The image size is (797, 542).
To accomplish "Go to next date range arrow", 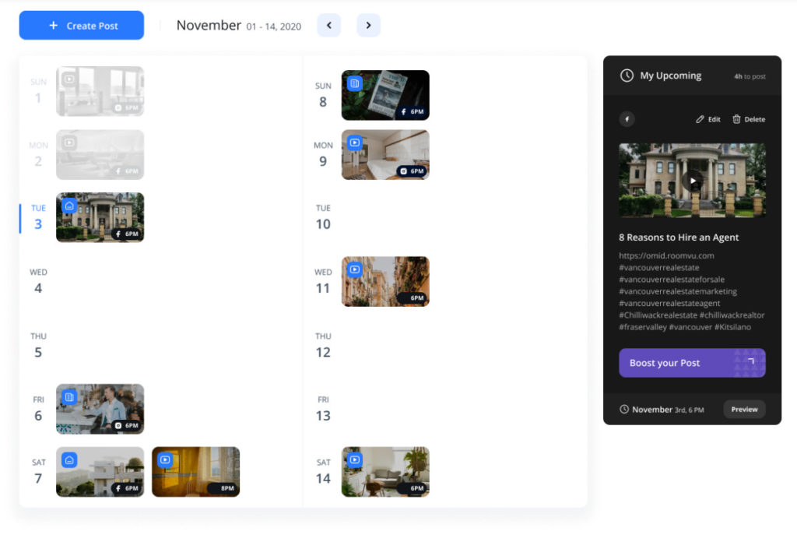I will 368,26.
